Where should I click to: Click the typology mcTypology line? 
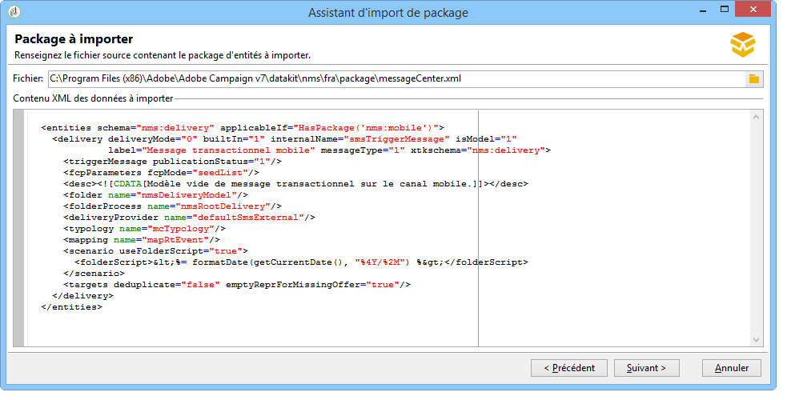tap(145, 229)
